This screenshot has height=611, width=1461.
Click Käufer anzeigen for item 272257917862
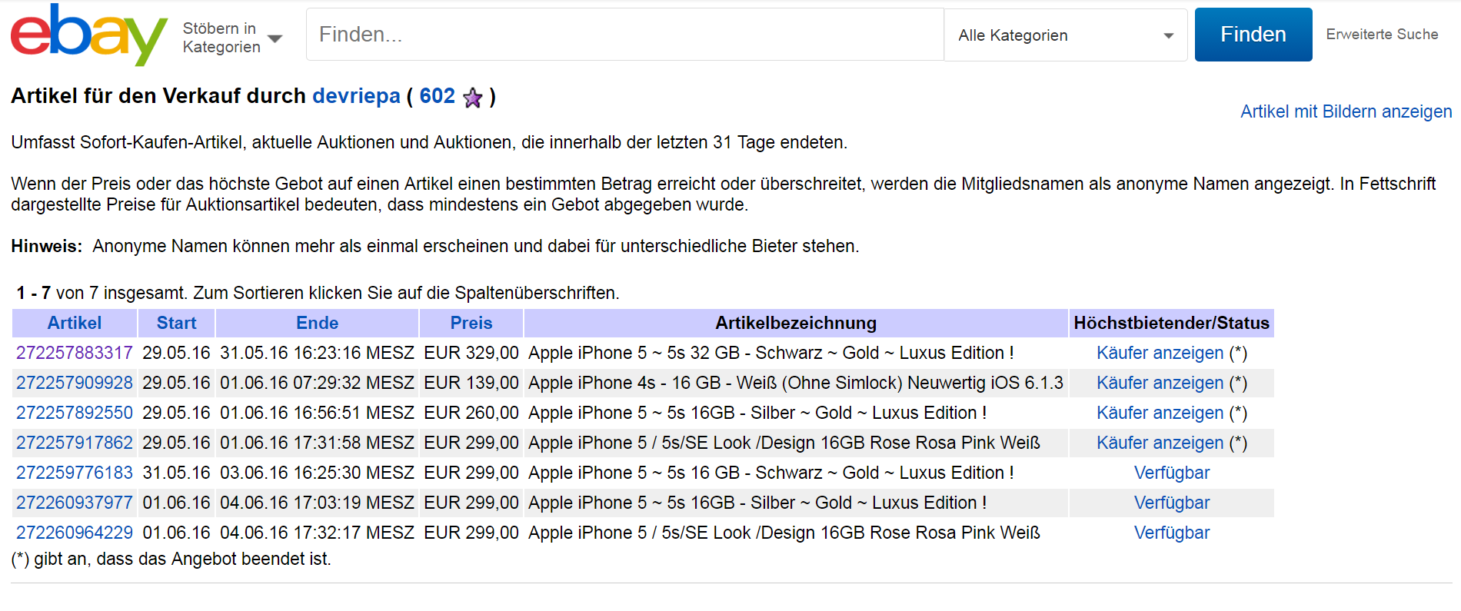click(x=1160, y=443)
